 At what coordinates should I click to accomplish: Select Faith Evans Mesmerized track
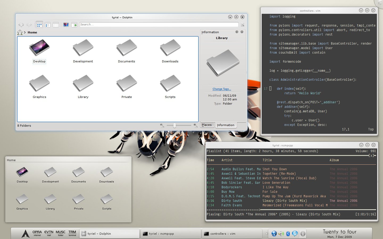coord(291,205)
